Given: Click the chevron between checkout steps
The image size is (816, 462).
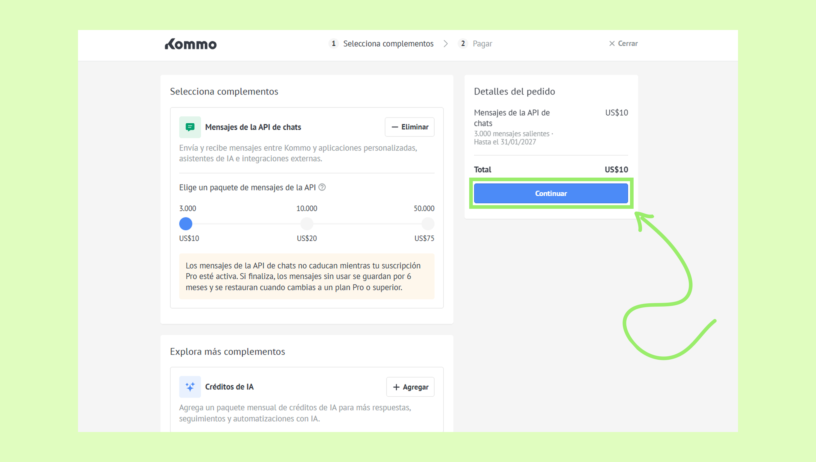Looking at the screenshot, I should point(446,43).
